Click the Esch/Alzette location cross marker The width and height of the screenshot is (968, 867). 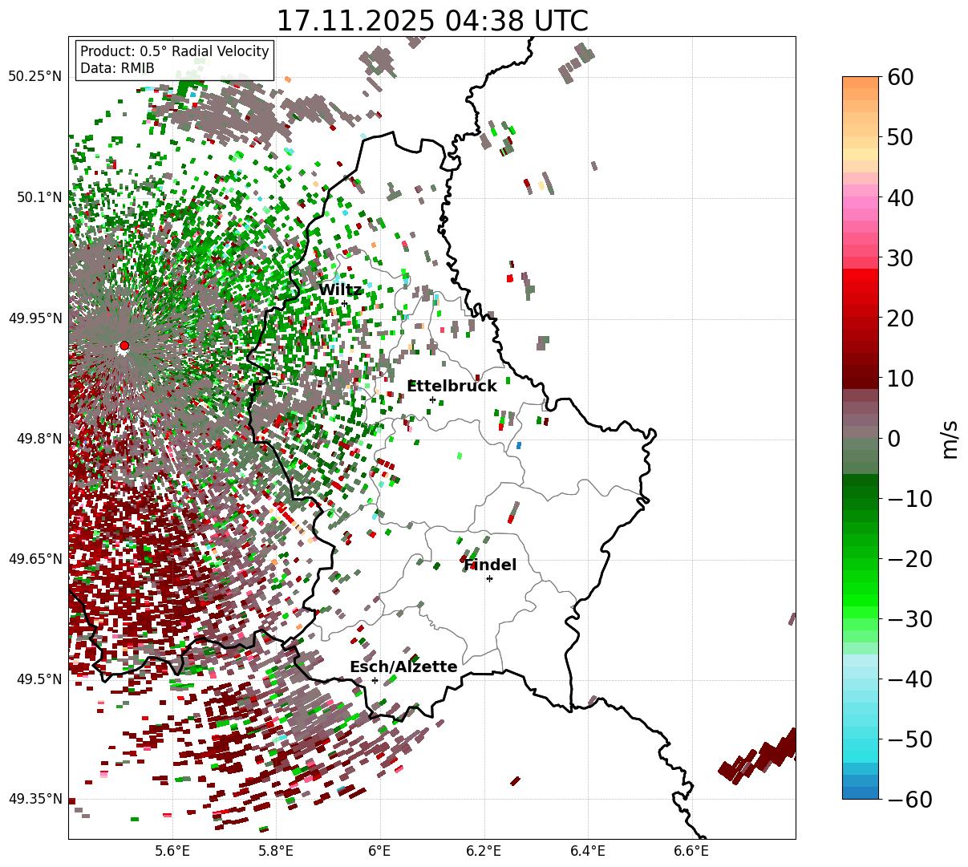pyautogui.click(x=375, y=680)
